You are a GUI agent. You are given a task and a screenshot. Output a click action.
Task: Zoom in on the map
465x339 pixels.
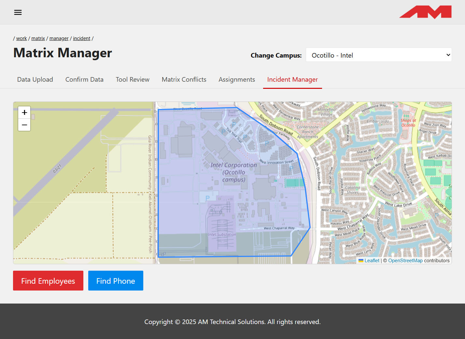click(24, 113)
